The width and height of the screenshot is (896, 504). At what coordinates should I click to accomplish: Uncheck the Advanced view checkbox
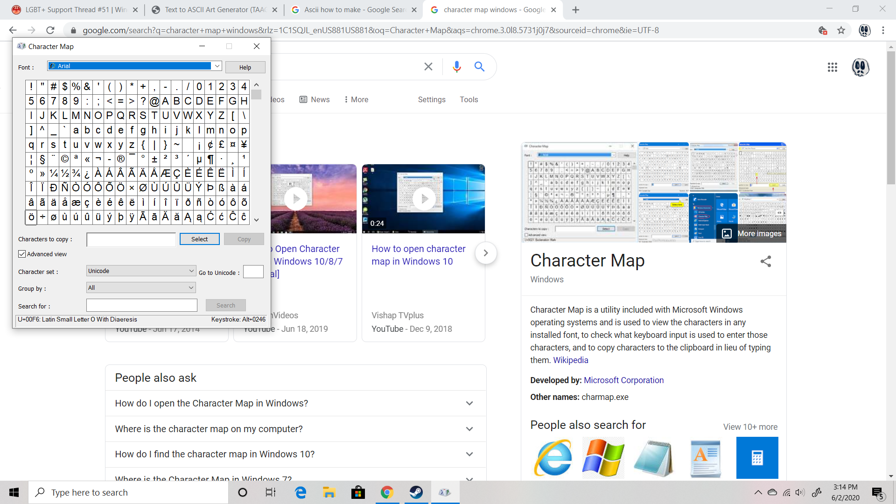(22, 254)
